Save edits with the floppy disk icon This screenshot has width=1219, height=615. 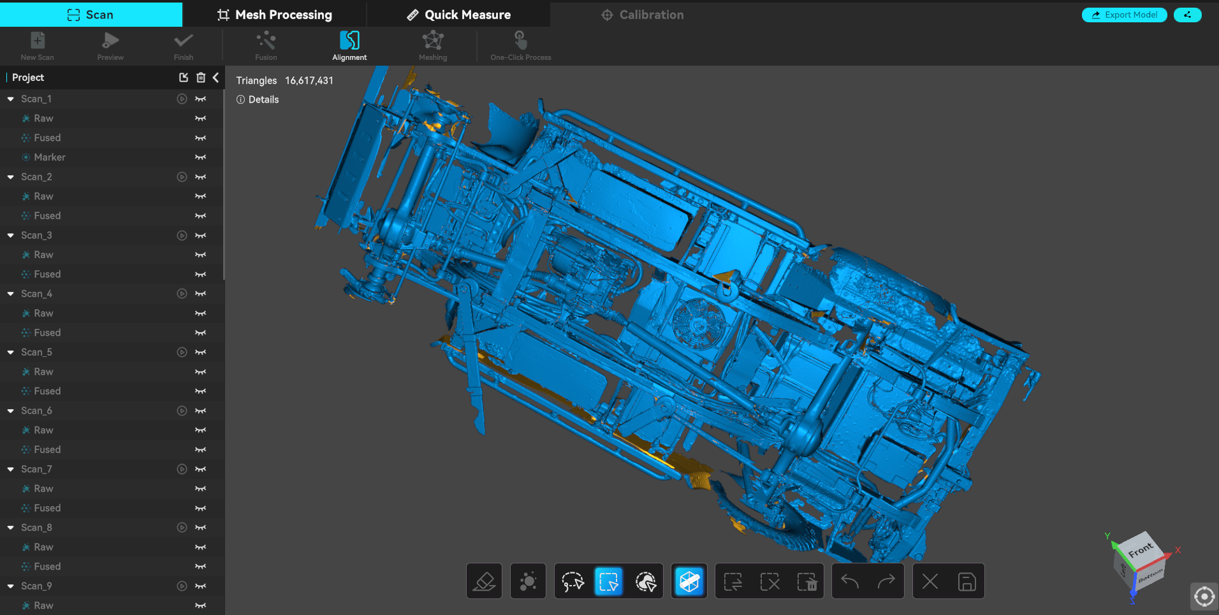(967, 581)
